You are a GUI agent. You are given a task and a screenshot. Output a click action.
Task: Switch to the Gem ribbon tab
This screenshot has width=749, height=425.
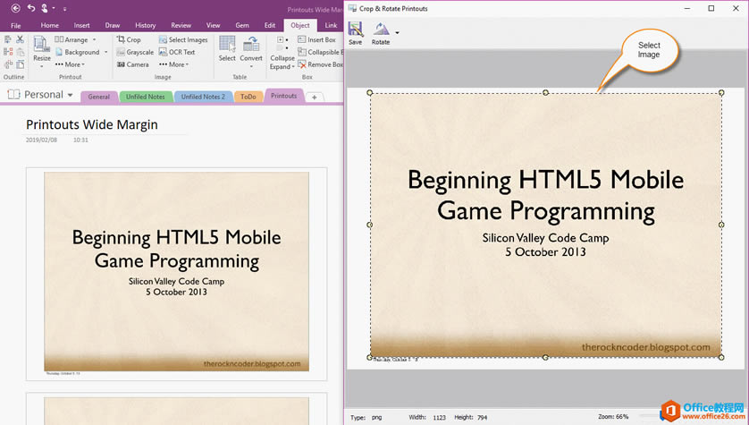pos(242,25)
